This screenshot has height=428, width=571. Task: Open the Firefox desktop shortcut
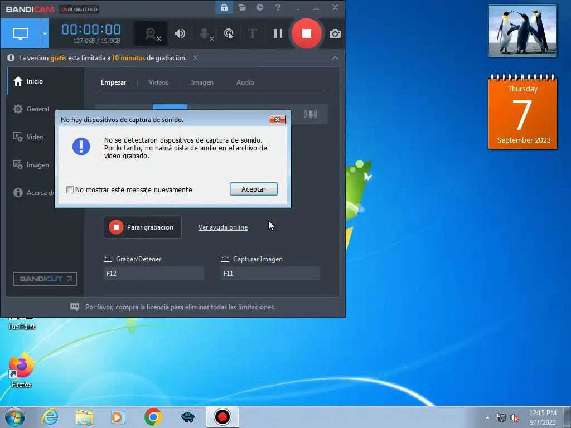(x=22, y=370)
